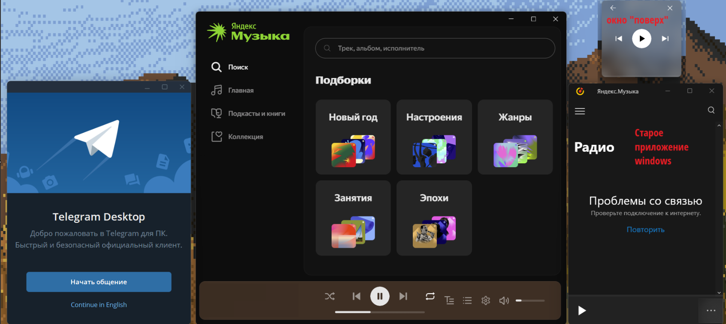726x324 pixels.
Task: Pause playback in the main Yandex Music window
Action: pos(380,296)
